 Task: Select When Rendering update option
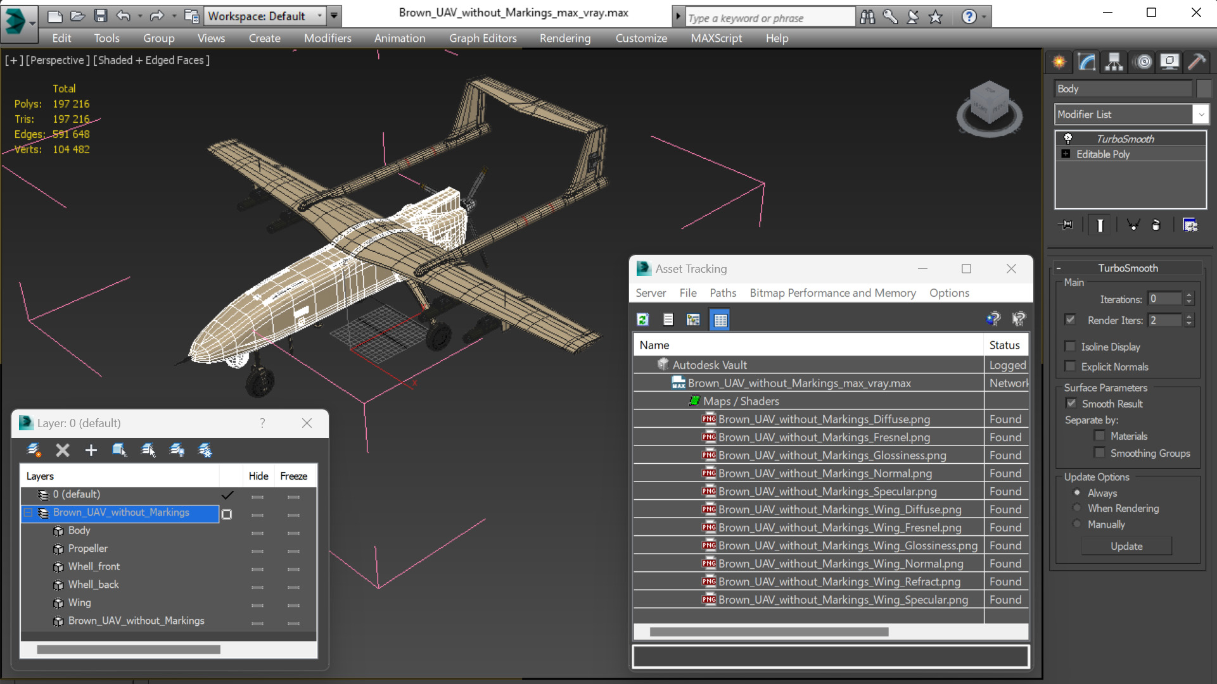(x=1077, y=508)
